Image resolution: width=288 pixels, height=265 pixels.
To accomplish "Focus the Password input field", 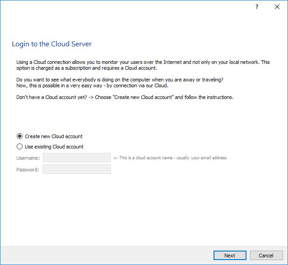I will pos(76,170).
